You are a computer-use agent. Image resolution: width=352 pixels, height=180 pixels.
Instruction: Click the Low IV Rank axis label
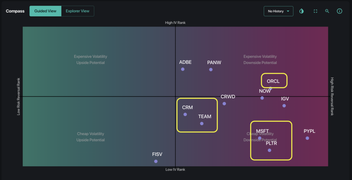pyautogui.click(x=175, y=170)
